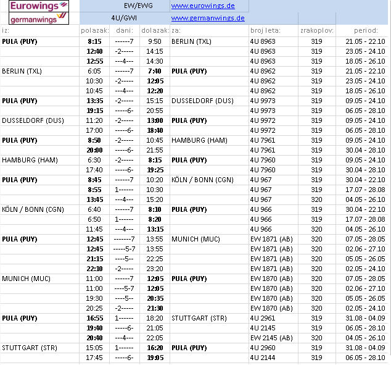Select arrival time 20:35
Screen dimensions: 391x365
pyautogui.click(x=155, y=298)
